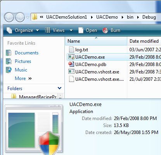Click the folder tree scrollbar up arrow
Viewport: 161px width, 155px height.
click(60, 96)
